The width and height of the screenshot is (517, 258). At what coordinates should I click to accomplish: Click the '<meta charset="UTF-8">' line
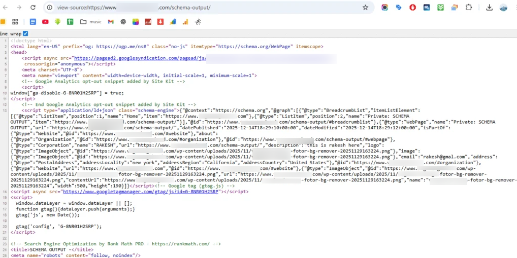pos(52,70)
